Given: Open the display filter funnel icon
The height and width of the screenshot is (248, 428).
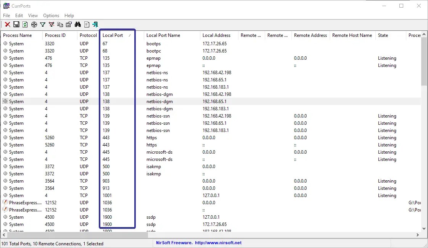Looking at the screenshot, I should tap(43, 24).
